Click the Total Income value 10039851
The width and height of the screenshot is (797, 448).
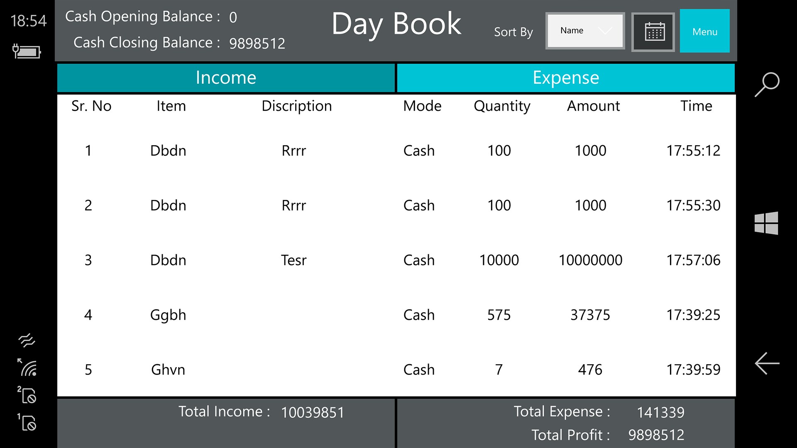313,412
